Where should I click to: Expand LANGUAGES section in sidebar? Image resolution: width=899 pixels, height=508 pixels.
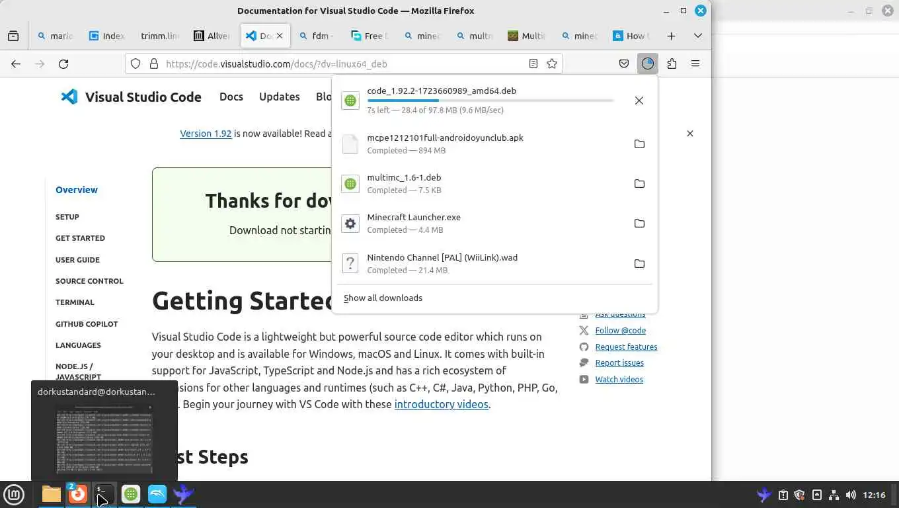pyautogui.click(x=78, y=345)
